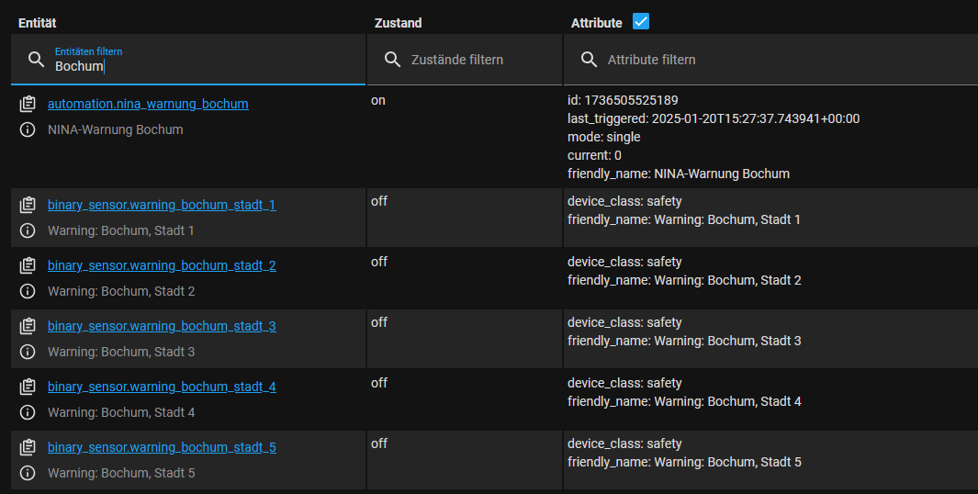This screenshot has width=978, height=494.
Task: Click the Attribute filtern input field
Action: tap(781, 60)
